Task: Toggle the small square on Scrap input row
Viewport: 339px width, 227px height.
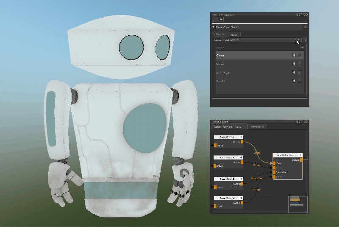Action: [300, 64]
